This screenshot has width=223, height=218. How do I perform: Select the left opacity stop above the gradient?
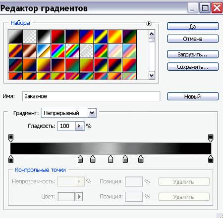[11, 138]
